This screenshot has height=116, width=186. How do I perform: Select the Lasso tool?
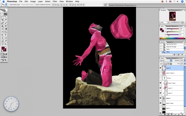[x=2, y=17]
